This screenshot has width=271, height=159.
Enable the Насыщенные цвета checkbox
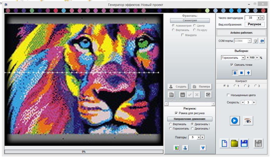(228, 95)
